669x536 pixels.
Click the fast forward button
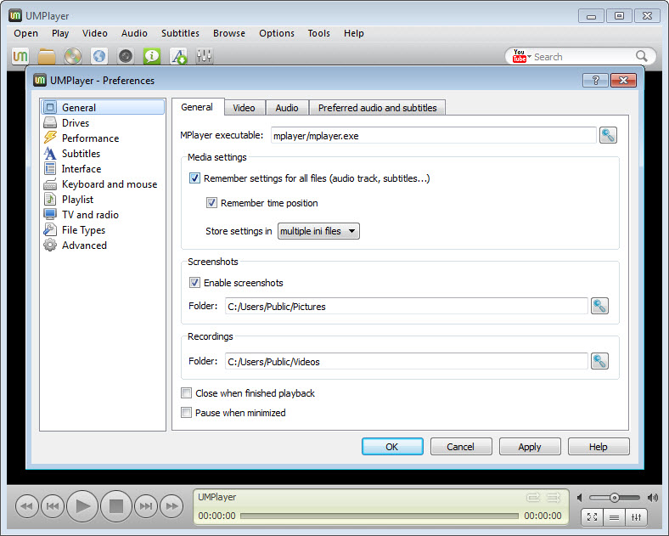(x=171, y=506)
